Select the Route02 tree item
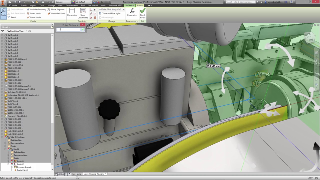Screen dimensions: 320x180 pyautogui.click(x=20, y=164)
